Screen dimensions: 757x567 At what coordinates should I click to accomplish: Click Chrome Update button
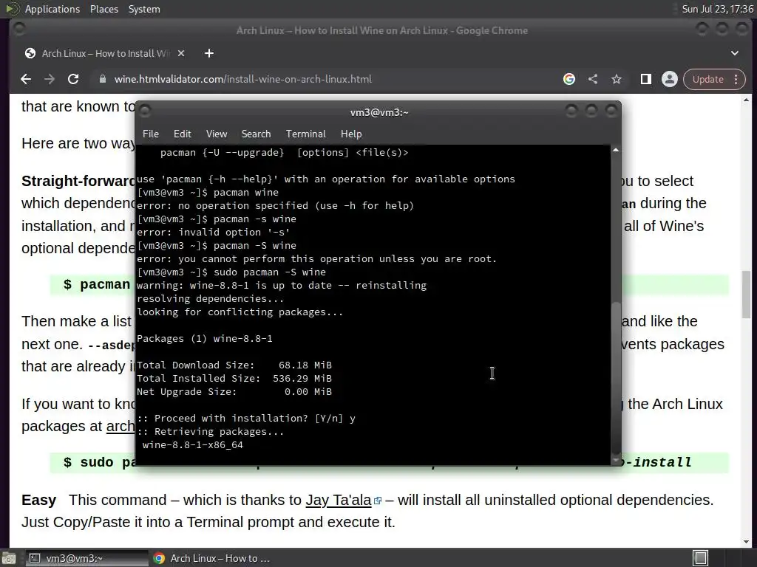tap(707, 79)
